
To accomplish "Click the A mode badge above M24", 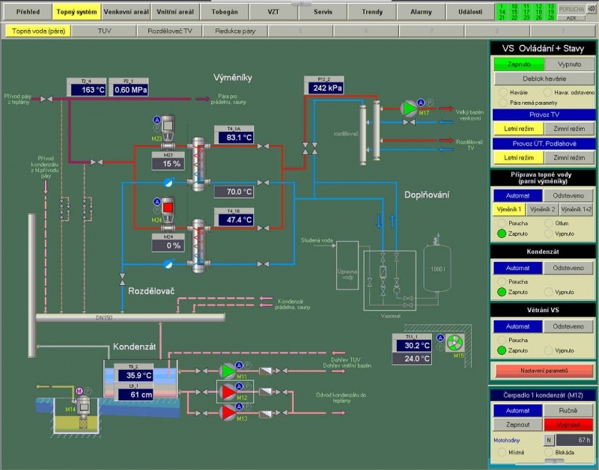I will point(157,201).
